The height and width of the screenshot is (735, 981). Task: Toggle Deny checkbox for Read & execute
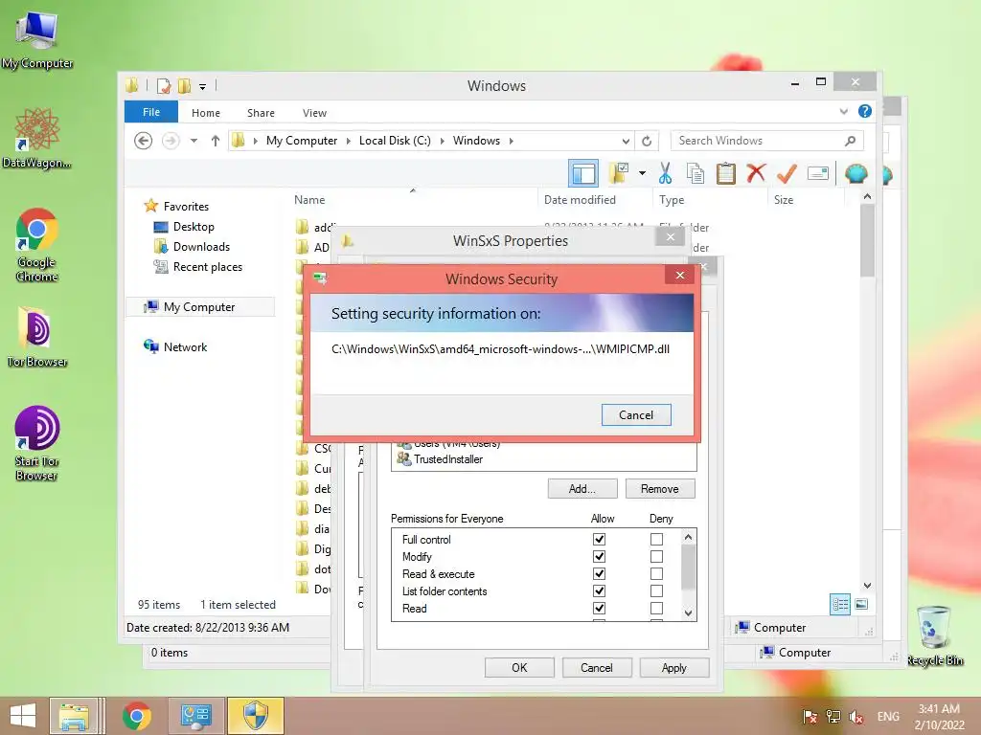coord(656,573)
